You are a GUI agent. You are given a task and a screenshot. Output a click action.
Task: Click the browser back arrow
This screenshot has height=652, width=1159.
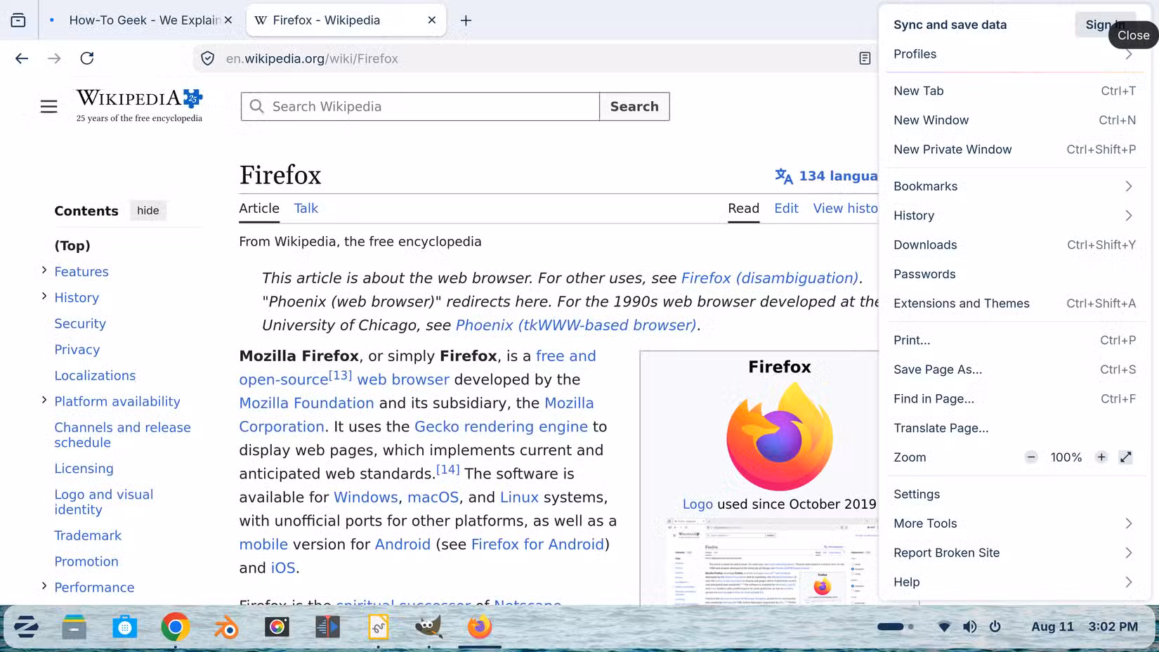click(22, 58)
